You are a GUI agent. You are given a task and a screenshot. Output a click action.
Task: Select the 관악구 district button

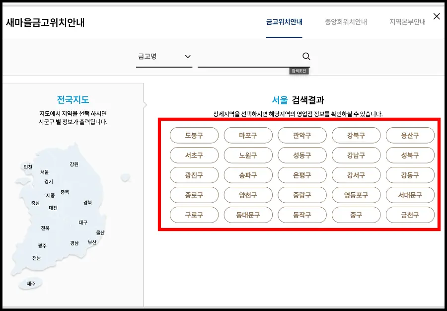(x=302, y=136)
